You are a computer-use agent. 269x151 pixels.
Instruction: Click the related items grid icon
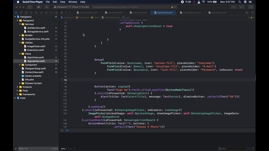(x=62, y=13)
